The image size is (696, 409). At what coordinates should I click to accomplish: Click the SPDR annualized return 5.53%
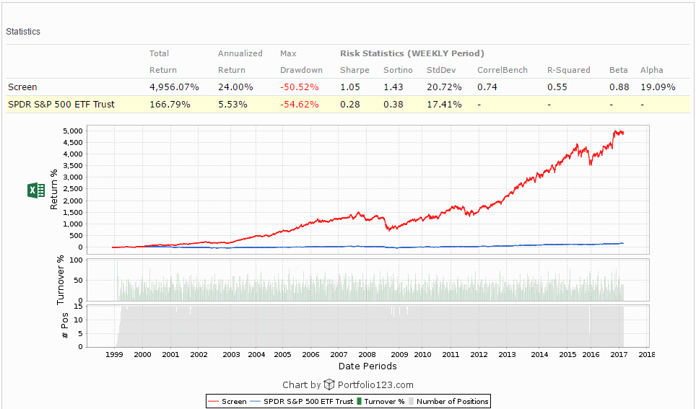click(x=232, y=105)
